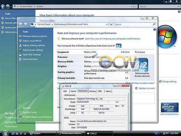Click Control Panel breadcrumb in System window
This screenshot has width=181, height=136.
coord(26,7)
